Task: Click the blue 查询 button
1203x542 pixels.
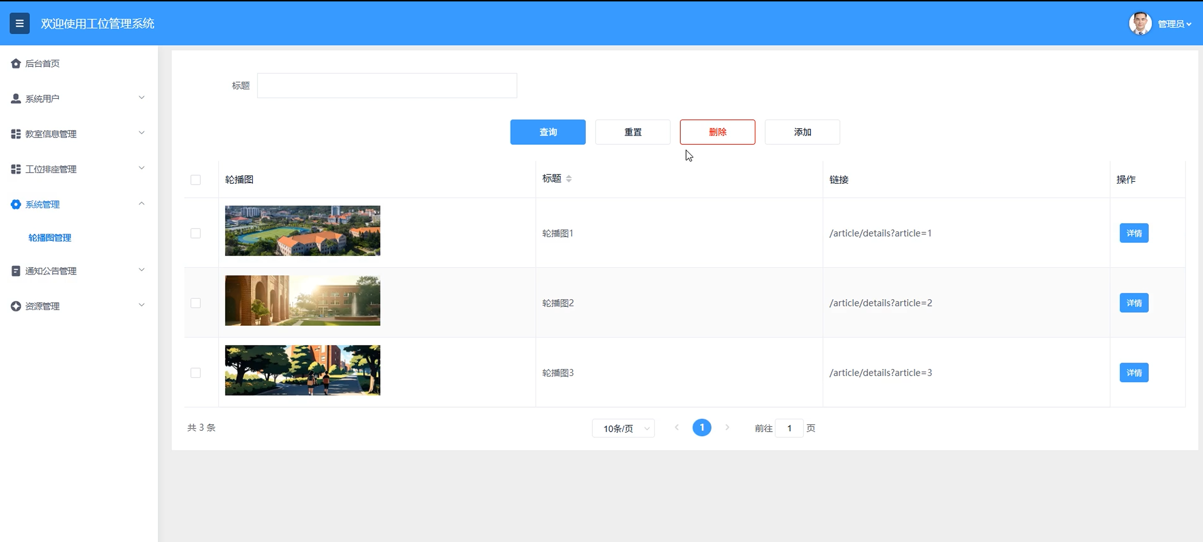Action: click(x=548, y=132)
